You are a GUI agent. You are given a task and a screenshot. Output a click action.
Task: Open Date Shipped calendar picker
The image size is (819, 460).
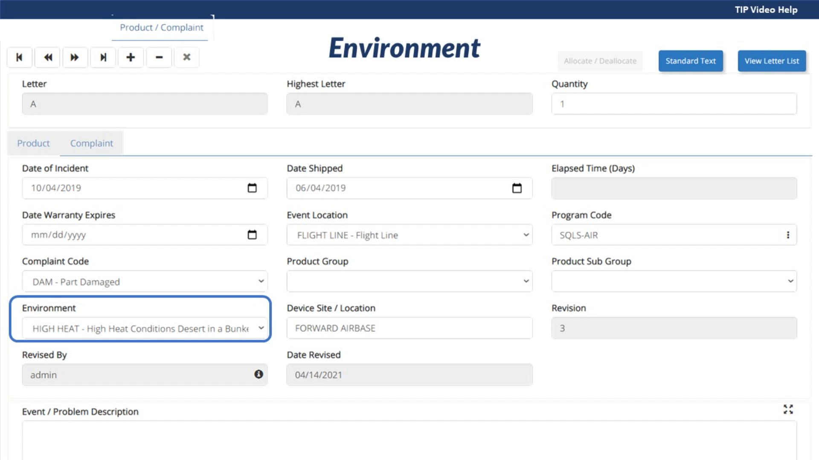click(x=517, y=188)
